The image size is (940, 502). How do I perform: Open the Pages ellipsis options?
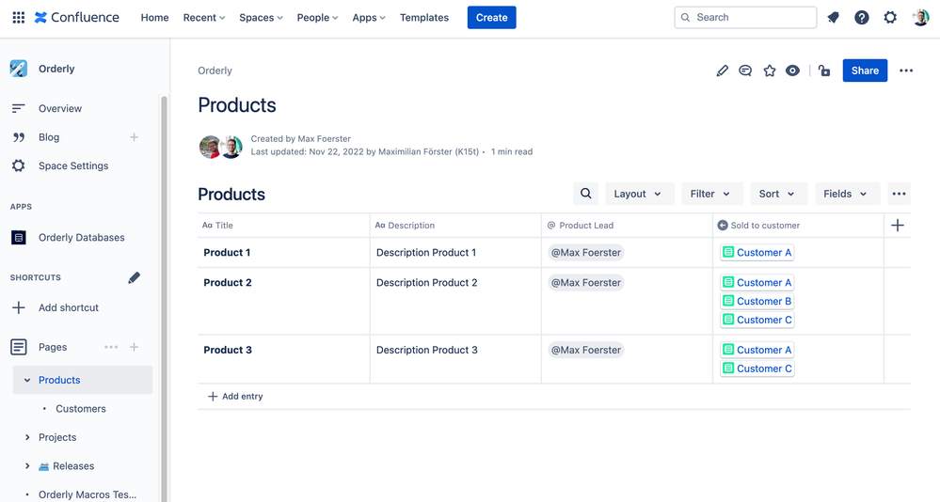click(111, 347)
